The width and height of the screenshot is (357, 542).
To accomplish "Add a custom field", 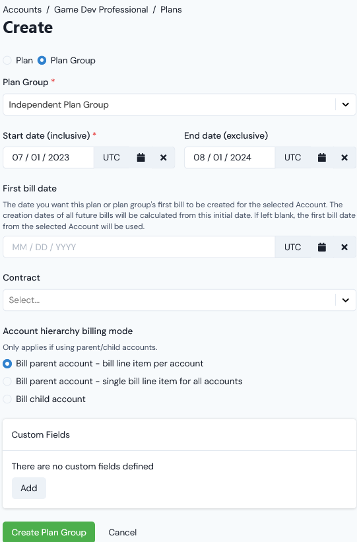I will pyautogui.click(x=28, y=488).
